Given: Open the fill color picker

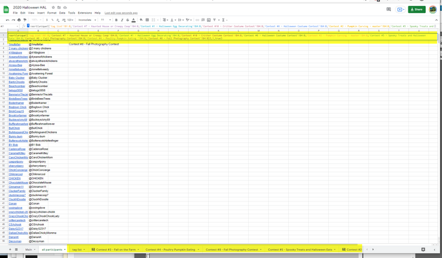Looking at the screenshot, I should (x=142, y=20).
